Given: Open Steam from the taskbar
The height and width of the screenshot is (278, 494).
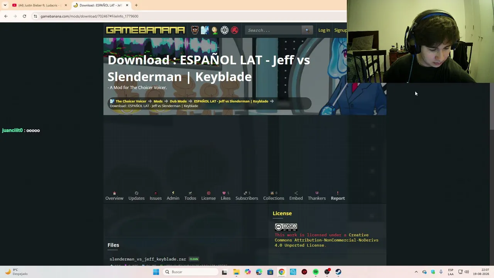Looking at the screenshot, I should (338, 272).
